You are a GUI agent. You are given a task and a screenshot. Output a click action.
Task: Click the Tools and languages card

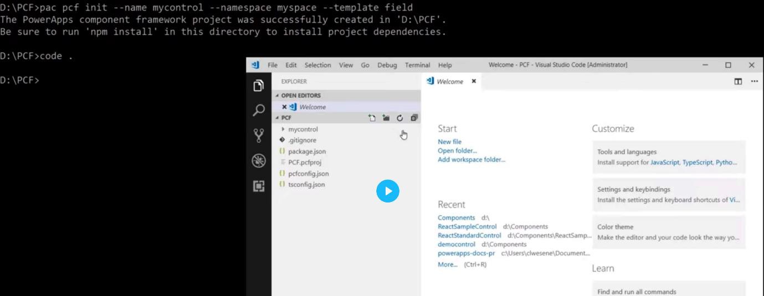(669, 157)
